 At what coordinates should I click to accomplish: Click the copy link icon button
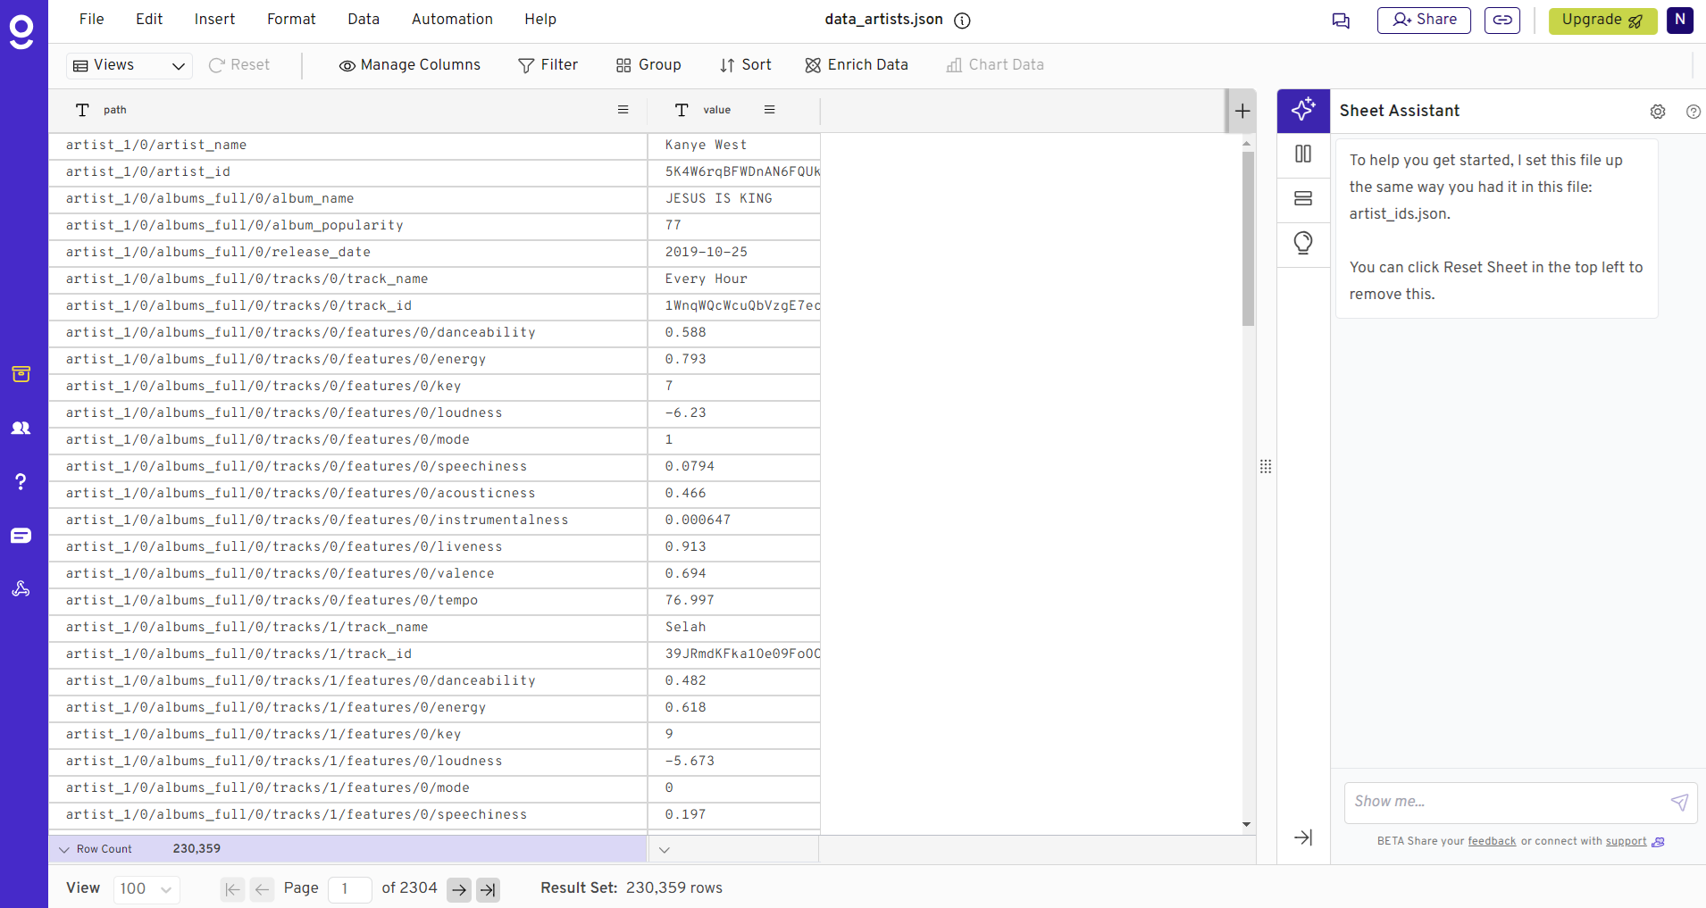pos(1502,20)
